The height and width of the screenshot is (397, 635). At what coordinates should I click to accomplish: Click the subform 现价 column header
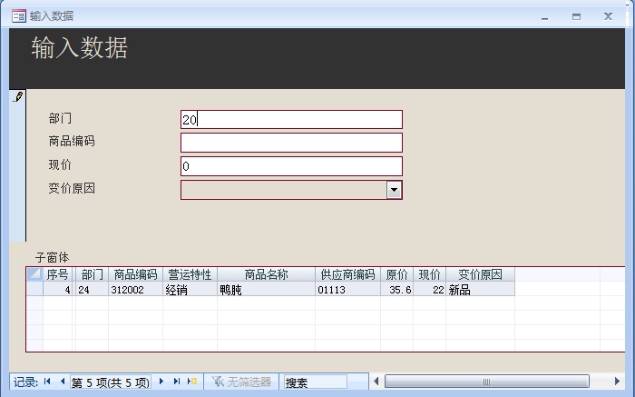(429, 274)
